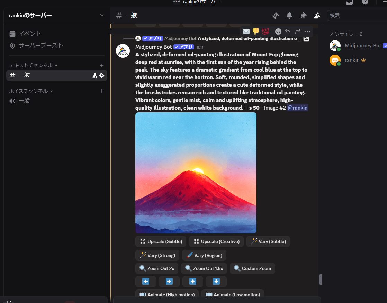Open the more options ellipsis on the message

(307, 31)
